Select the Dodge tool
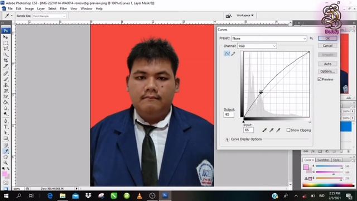Image resolution: width=357 pixels, height=201 pixels. (6, 114)
